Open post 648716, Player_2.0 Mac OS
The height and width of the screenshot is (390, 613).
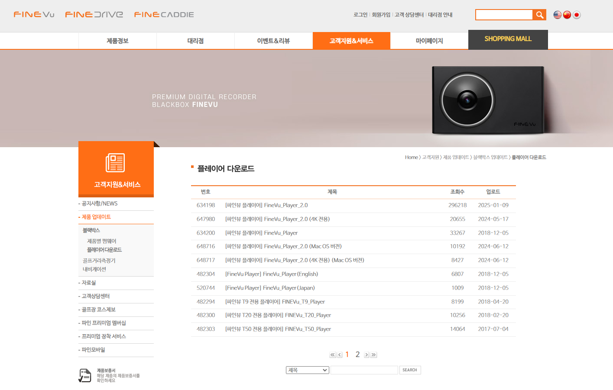point(283,246)
